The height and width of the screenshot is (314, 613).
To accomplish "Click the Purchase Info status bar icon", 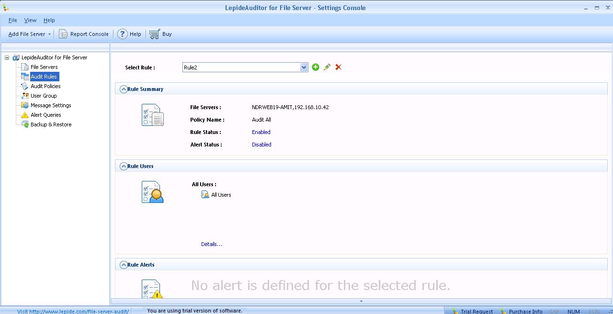I will click(503, 311).
